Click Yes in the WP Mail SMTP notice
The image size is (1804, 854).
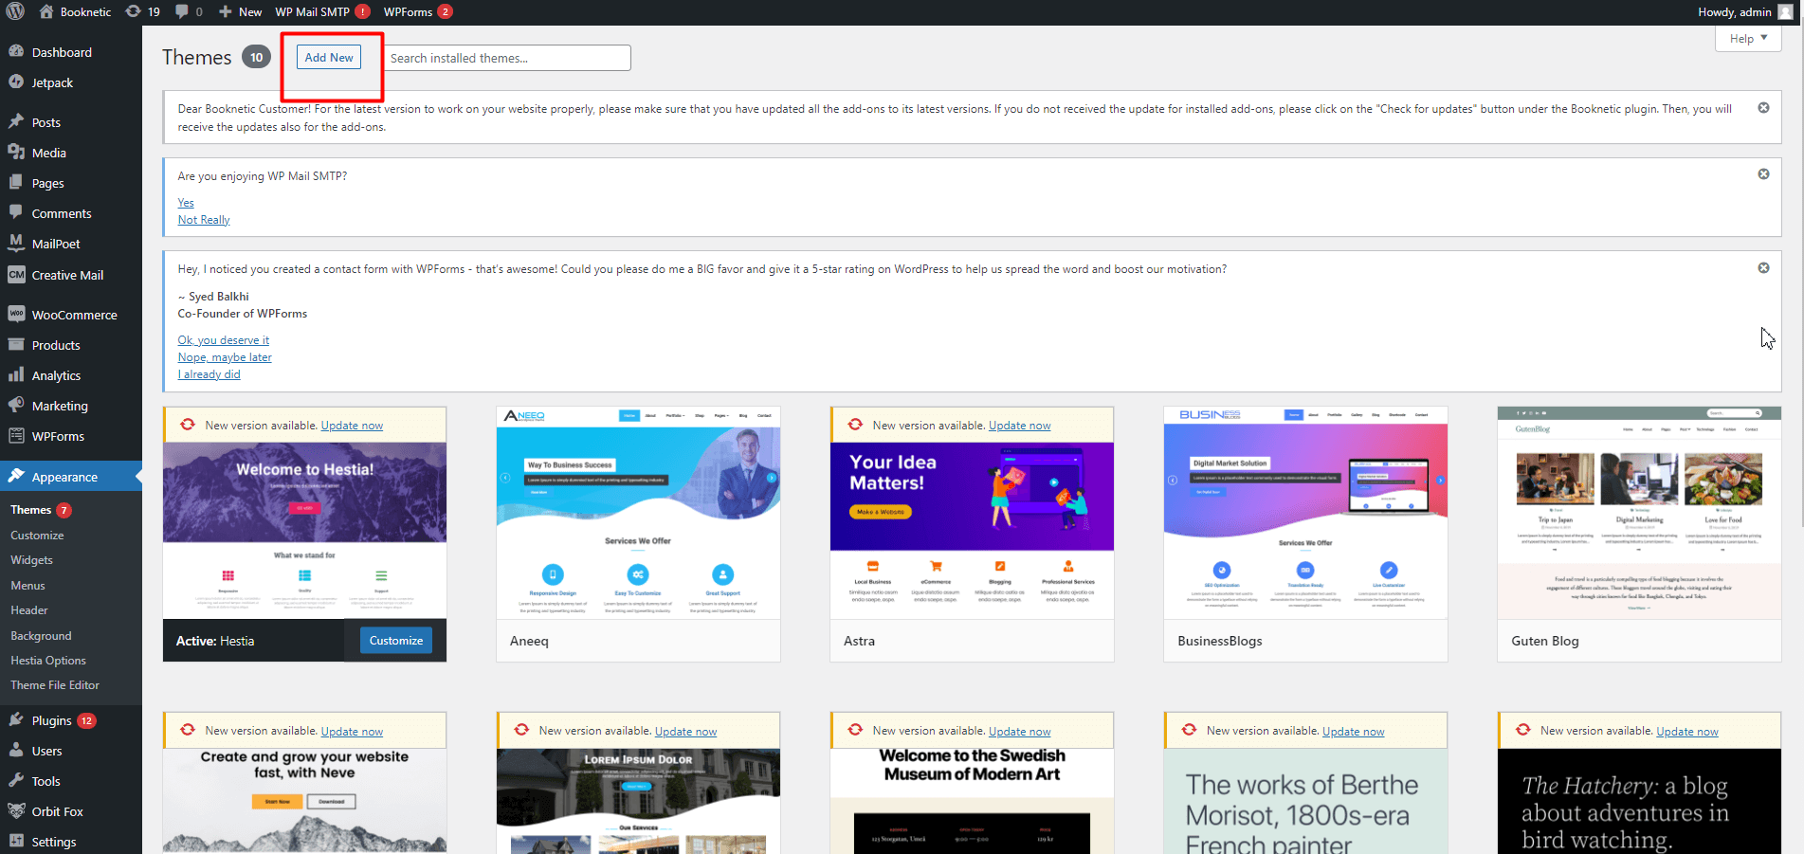[x=186, y=203]
